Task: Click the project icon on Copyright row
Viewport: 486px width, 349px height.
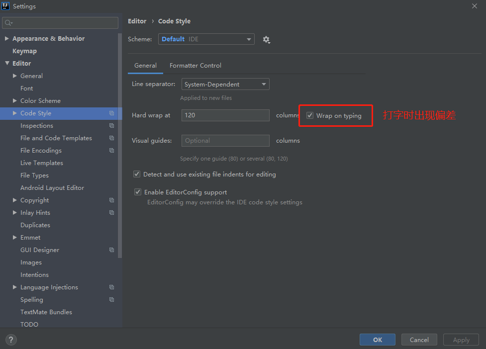Action: 111,200
